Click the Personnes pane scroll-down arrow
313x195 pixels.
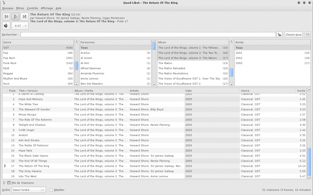point(154,85)
